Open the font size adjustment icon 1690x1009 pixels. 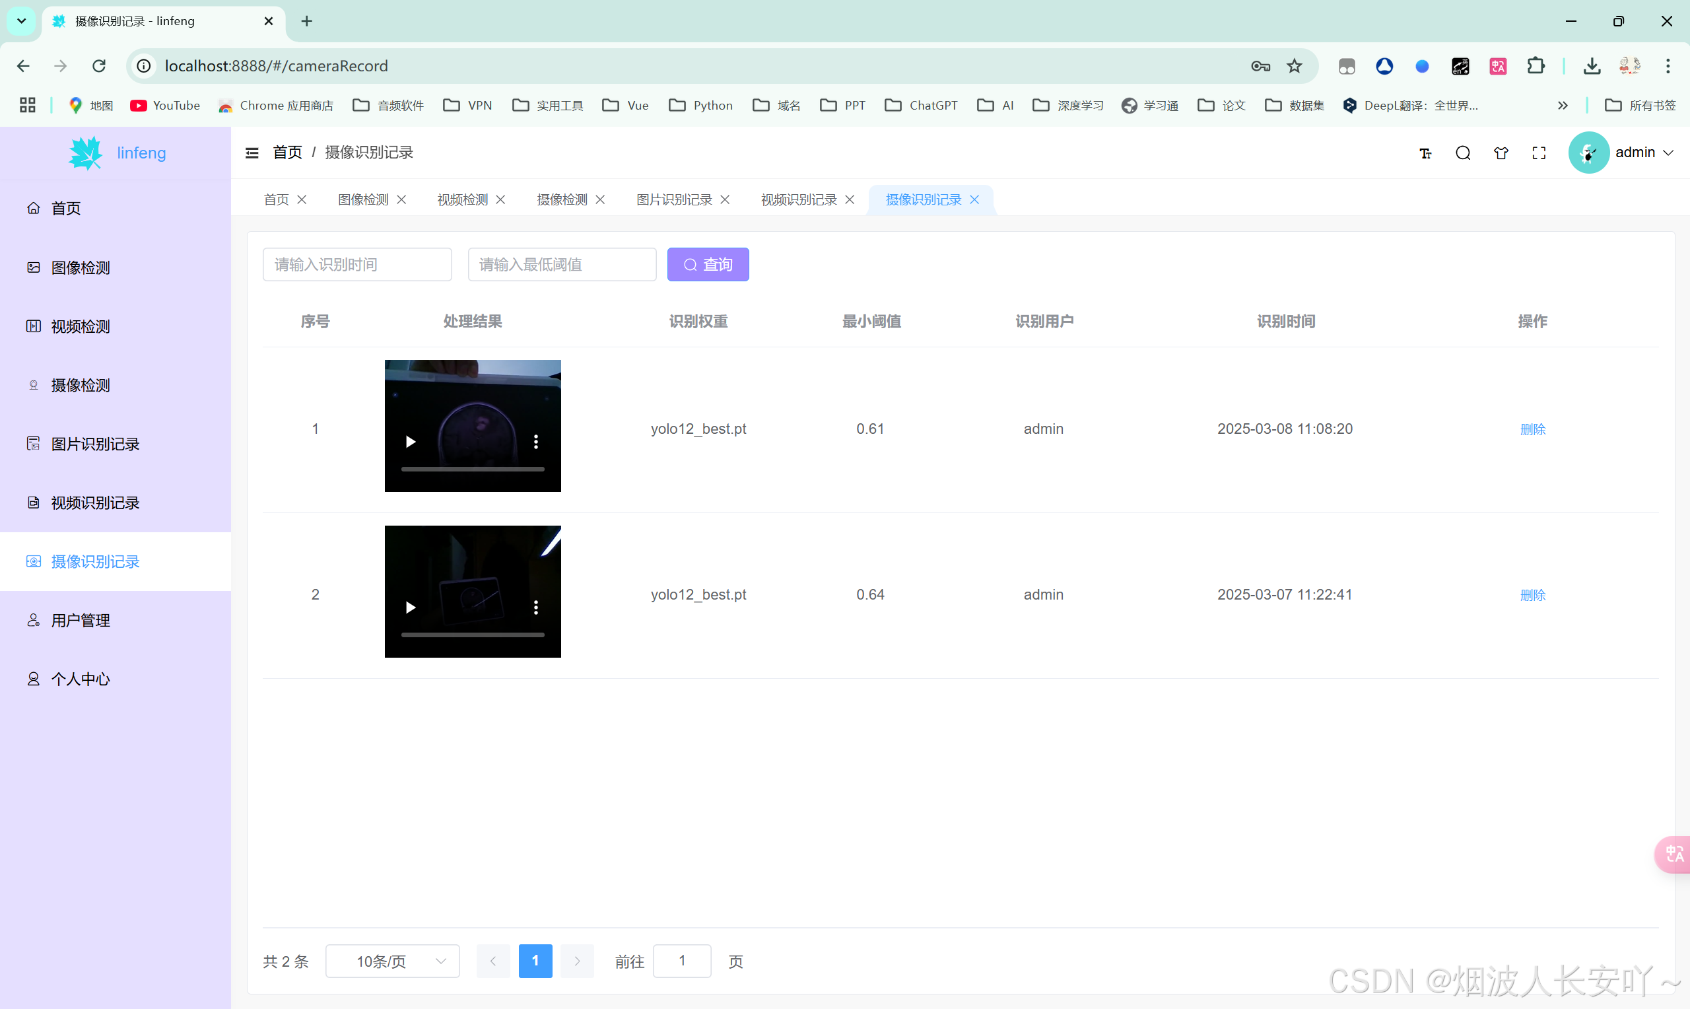point(1426,153)
